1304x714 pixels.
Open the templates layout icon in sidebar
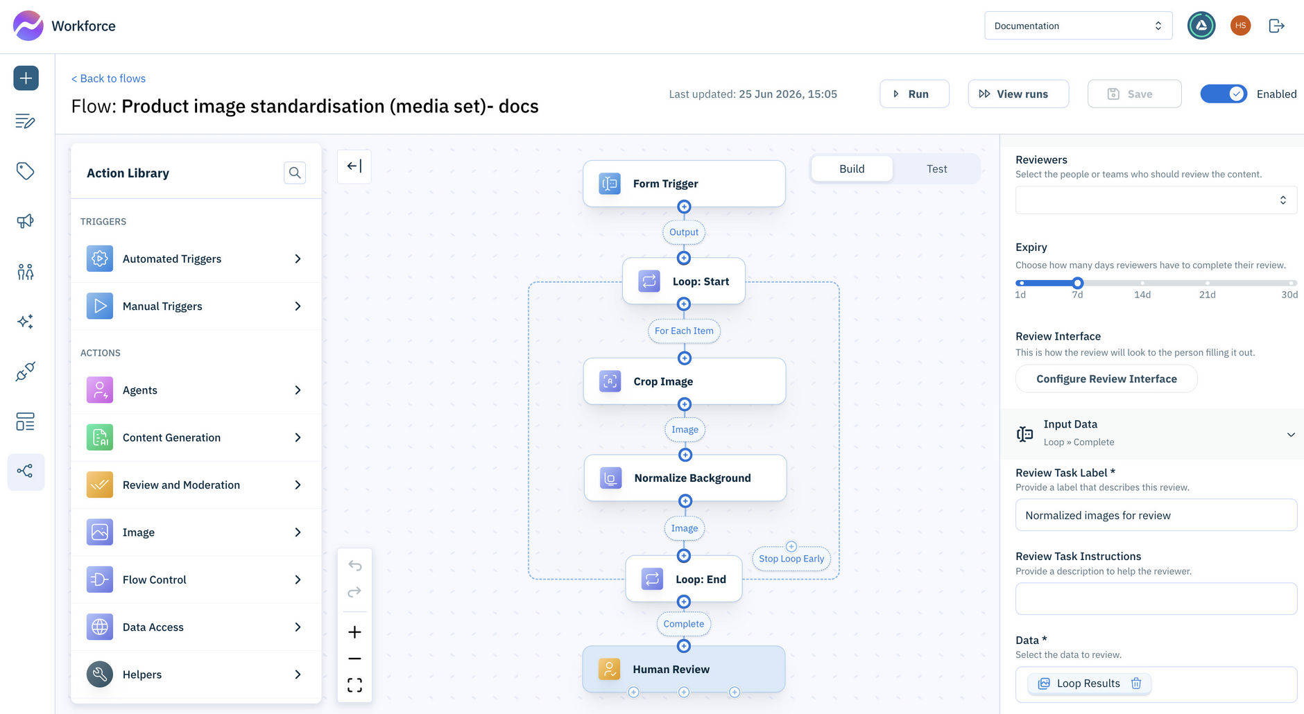coord(26,421)
